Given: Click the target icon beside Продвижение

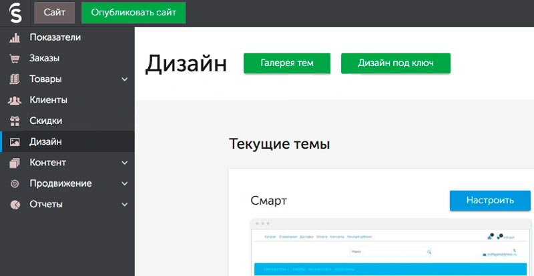Looking at the screenshot, I should tap(15, 184).
